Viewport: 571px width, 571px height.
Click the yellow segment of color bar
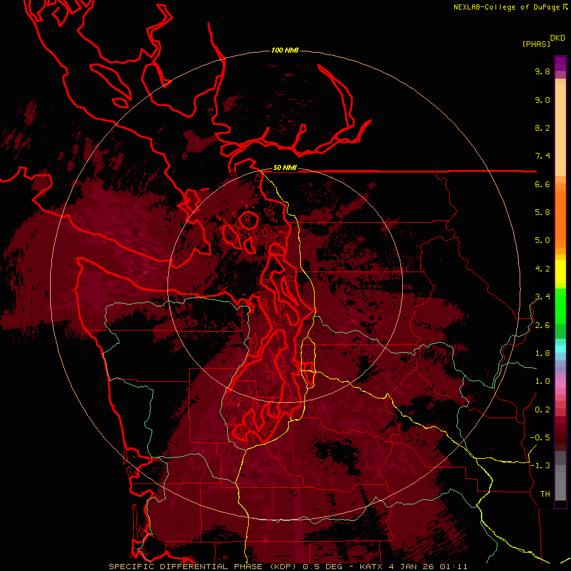[560, 272]
